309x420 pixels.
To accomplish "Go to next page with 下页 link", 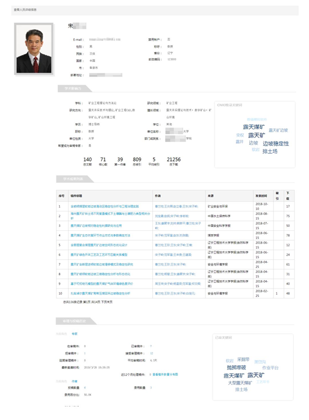I will 104,302.
